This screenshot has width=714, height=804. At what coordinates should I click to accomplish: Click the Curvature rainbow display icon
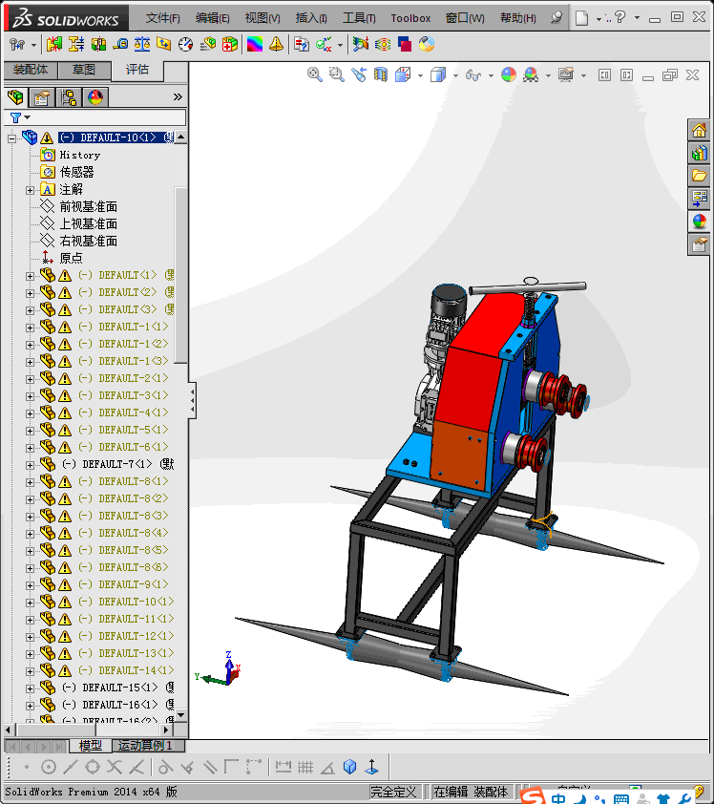pyautogui.click(x=254, y=45)
